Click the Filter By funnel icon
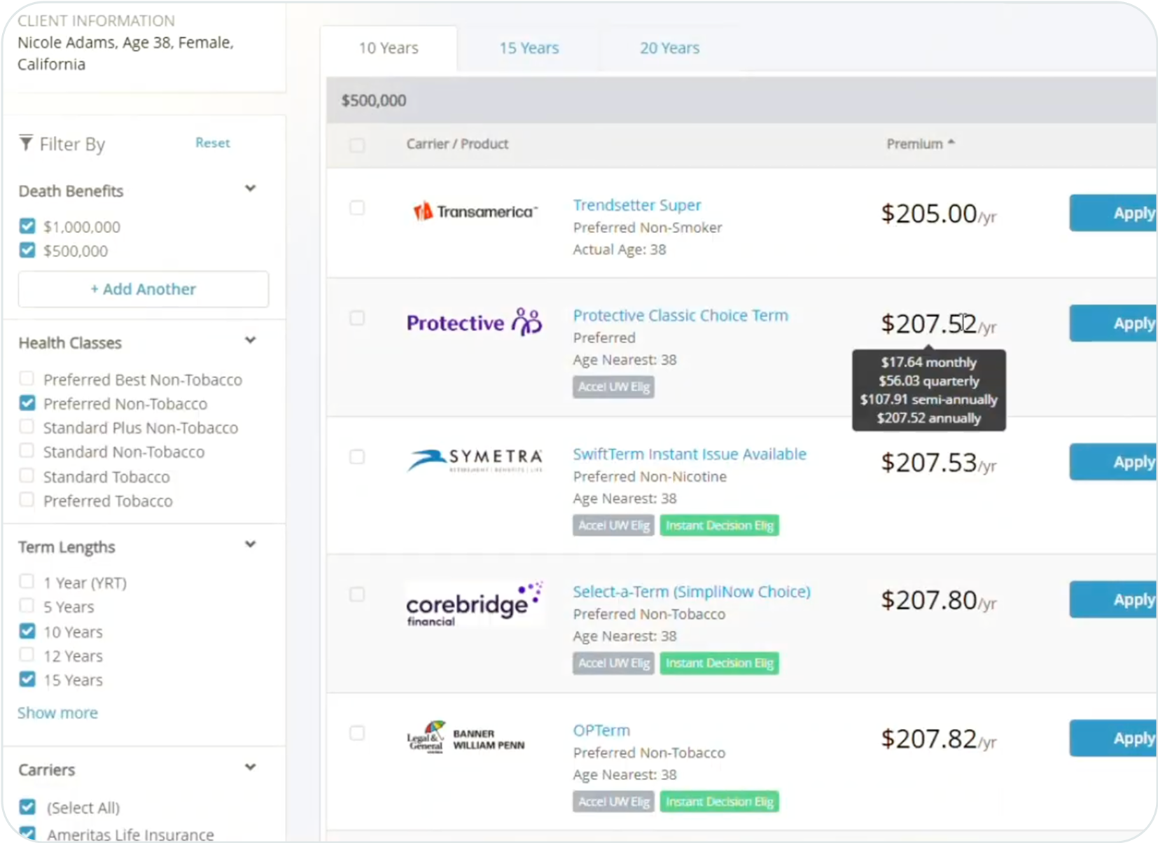The height and width of the screenshot is (843, 1158). pyautogui.click(x=26, y=143)
